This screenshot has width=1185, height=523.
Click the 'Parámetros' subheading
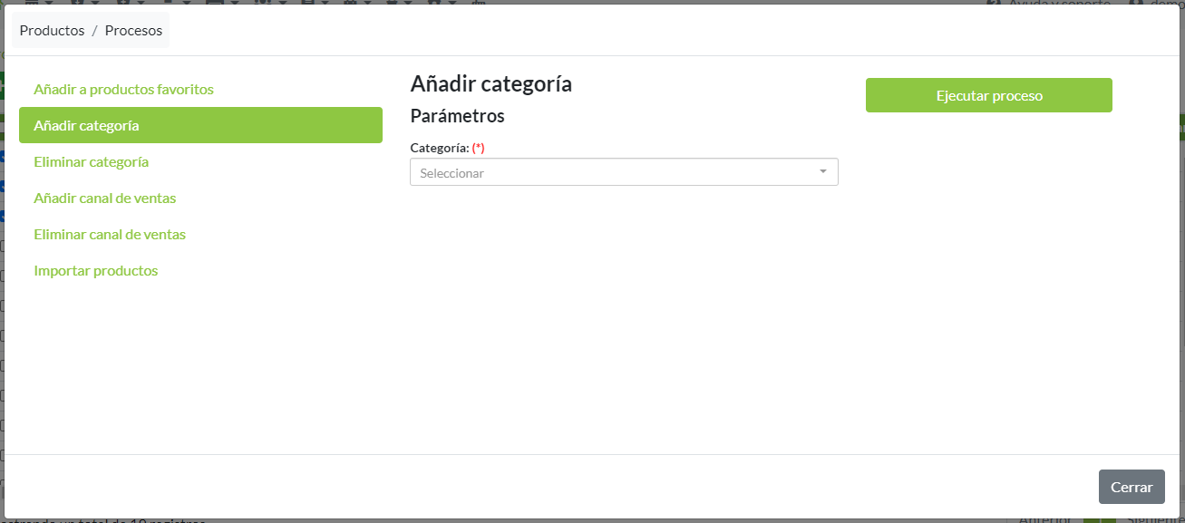(x=457, y=116)
